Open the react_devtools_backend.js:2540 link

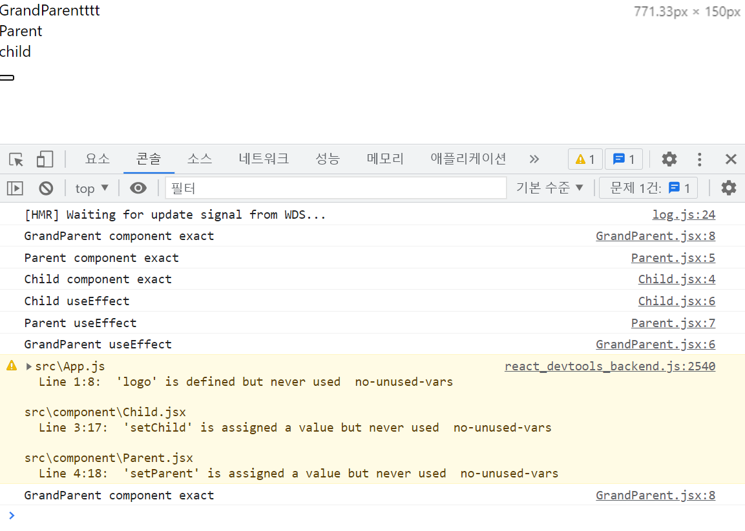pos(610,366)
